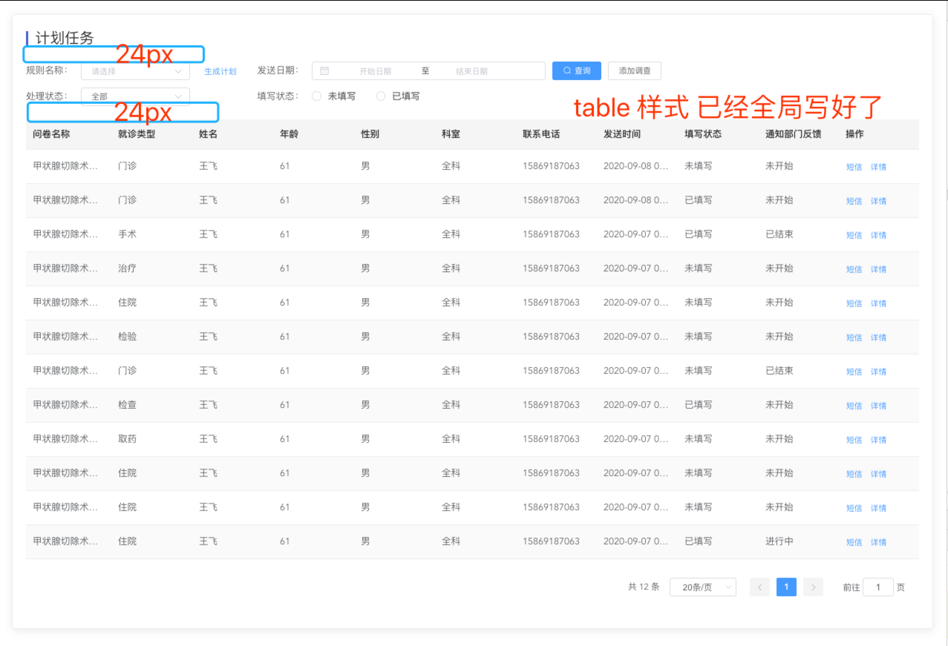Click 详情 in the 进行中 row
This screenshot has height=646, width=948.
[878, 542]
